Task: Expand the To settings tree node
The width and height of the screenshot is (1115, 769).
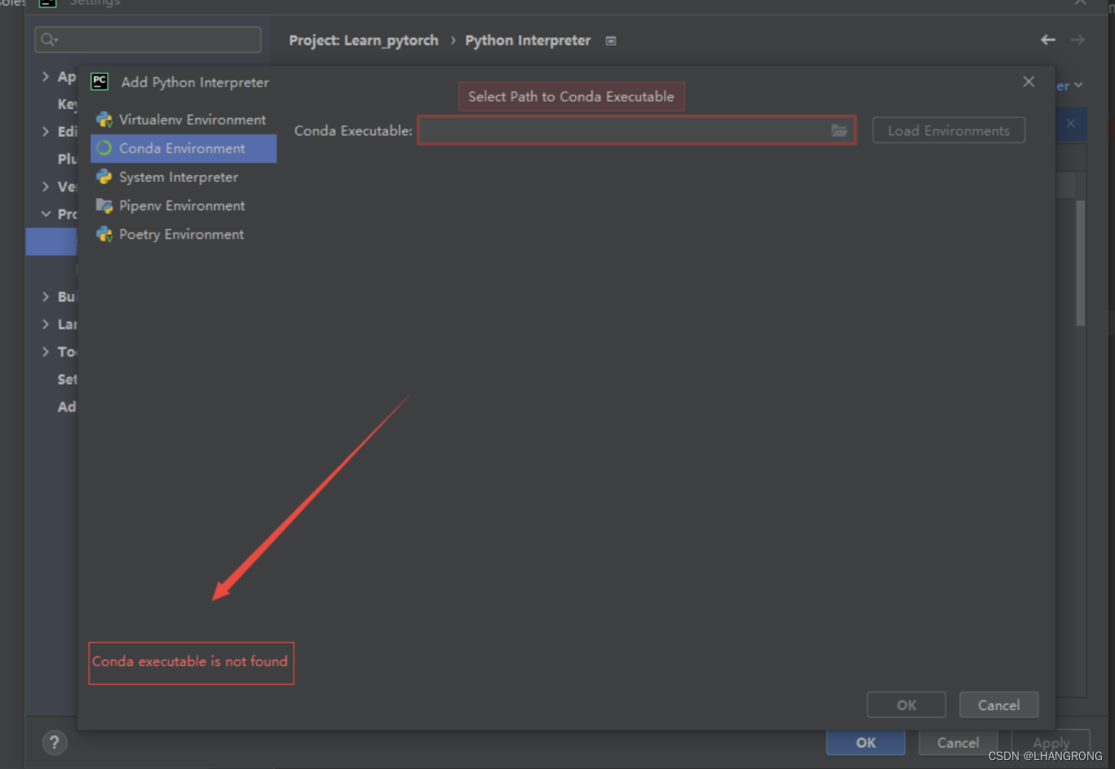Action: pos(46,351)
